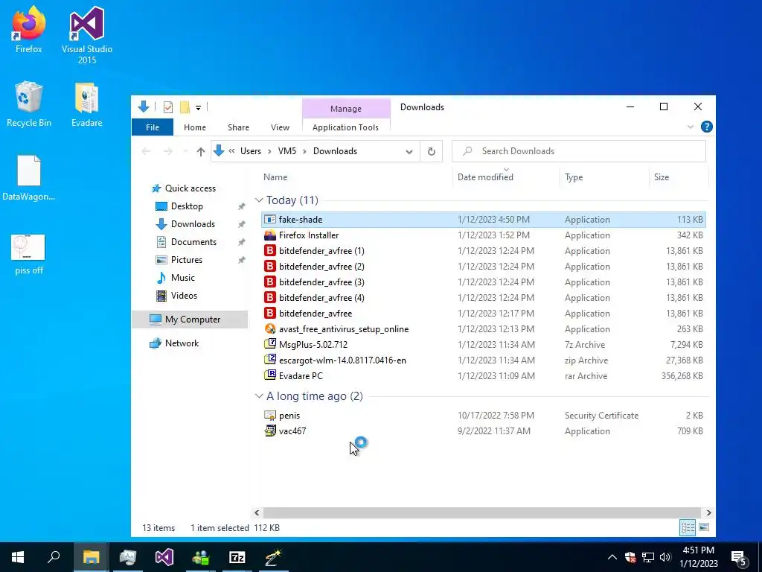Click the scroll right arrow

pyautogui.click(x=708, y=512)
